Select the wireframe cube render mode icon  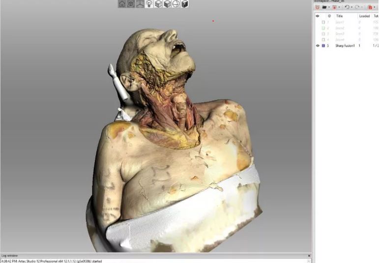click(x=158, y=4)
